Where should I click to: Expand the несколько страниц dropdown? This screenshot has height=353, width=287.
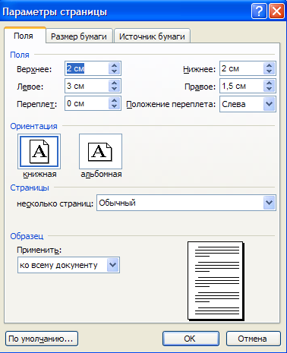pos(269,203)
